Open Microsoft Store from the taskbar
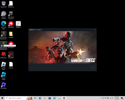The image size is (125, 100). pos(50,98)
